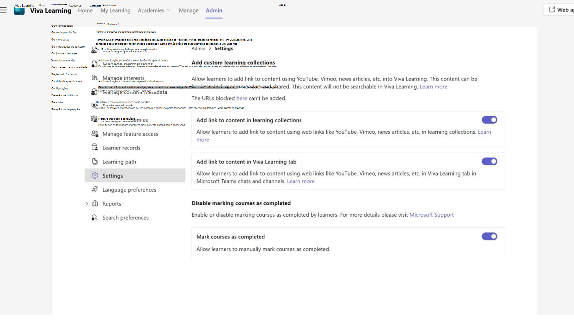Click the Search preferences icon

coord(95,218)
